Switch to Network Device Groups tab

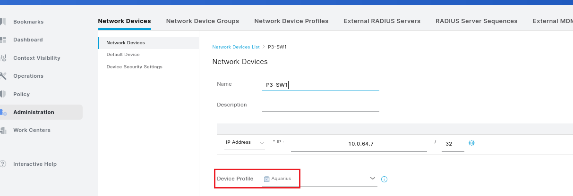click(x=203, y=21)
